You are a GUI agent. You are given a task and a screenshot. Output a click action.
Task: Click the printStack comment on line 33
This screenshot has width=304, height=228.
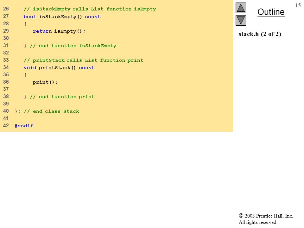click(x=84, y=60)
